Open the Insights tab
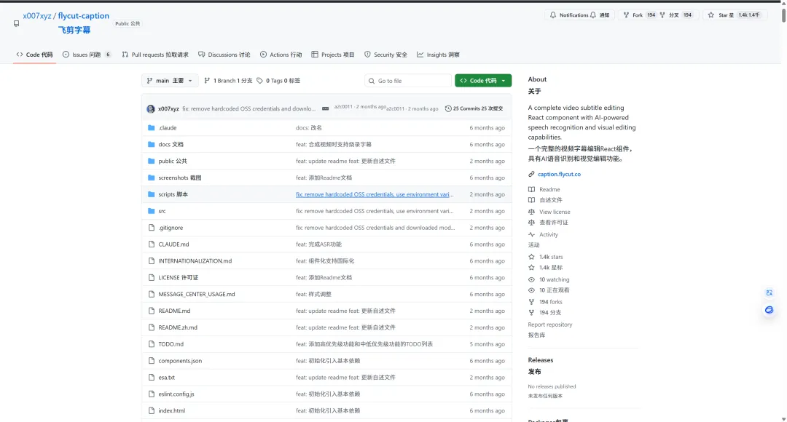Screen dimensions: 787x422 pos(438,55)
